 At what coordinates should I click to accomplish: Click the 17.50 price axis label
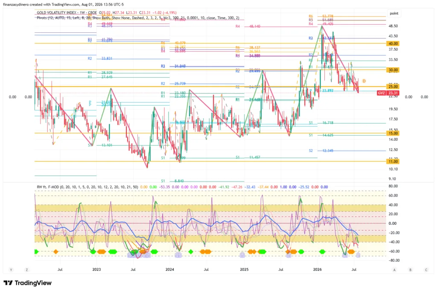coord(393,119)
